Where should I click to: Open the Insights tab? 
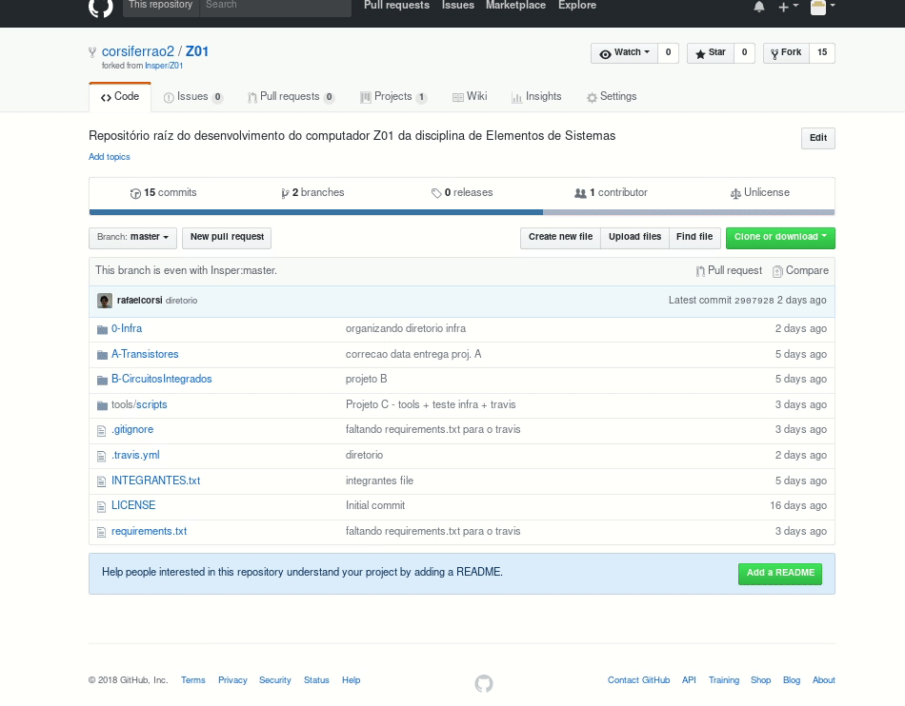536,97
